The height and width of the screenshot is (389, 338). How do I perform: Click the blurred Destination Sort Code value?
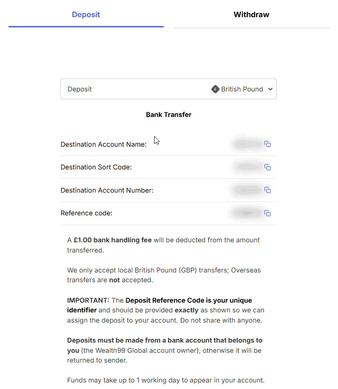pos(247,167)
